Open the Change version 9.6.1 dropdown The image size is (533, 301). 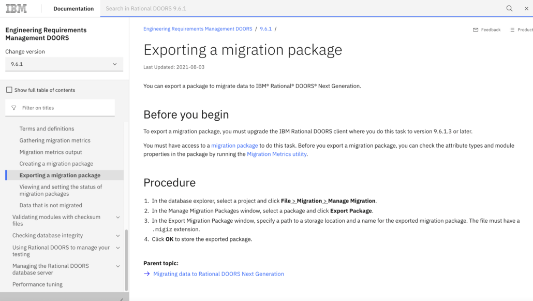click(64, 64)
